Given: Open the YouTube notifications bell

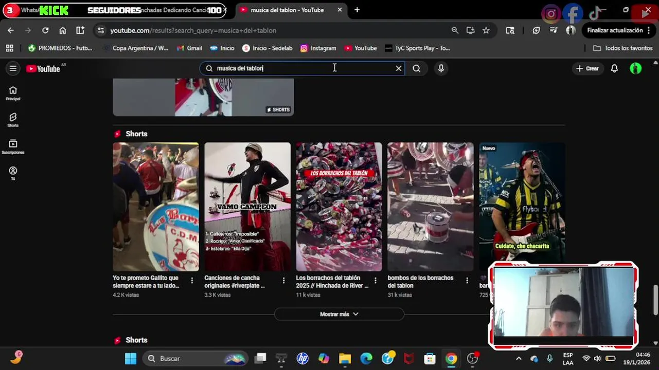Looking at the screenshot, I should click(614, 68).
